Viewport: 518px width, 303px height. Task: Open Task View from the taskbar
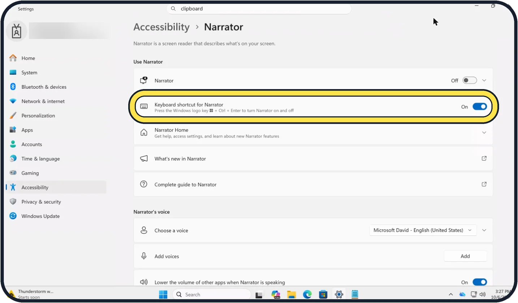click(259, 294)
